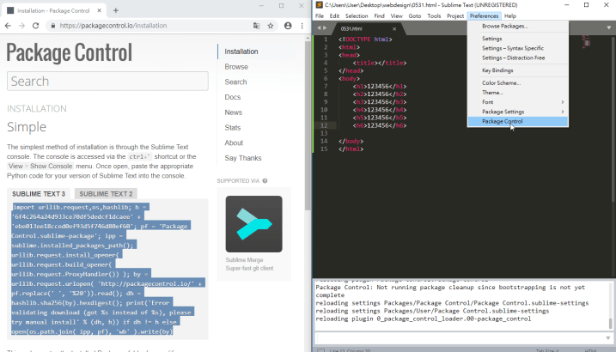Open the Sublime tab list dropdown arrow
This screenshot has height=352, width=616.
click(x=608, y=28)
